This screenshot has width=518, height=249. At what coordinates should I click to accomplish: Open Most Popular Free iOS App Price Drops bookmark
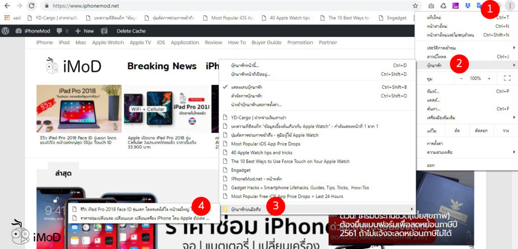click(317, 196)
